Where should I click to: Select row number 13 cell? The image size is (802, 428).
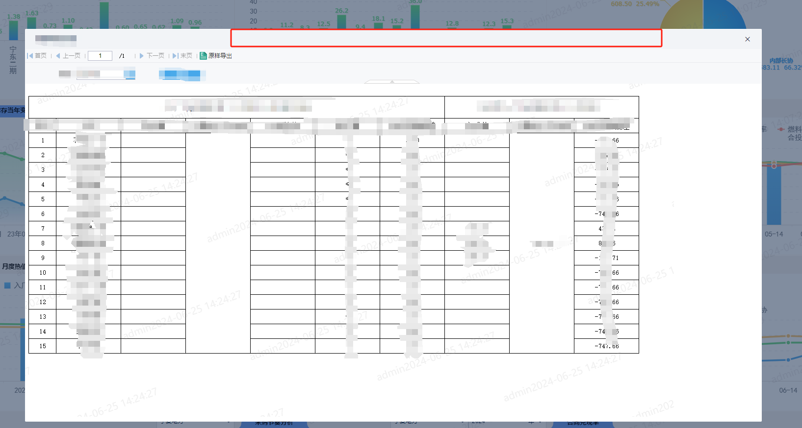click(x=43, y=317)
